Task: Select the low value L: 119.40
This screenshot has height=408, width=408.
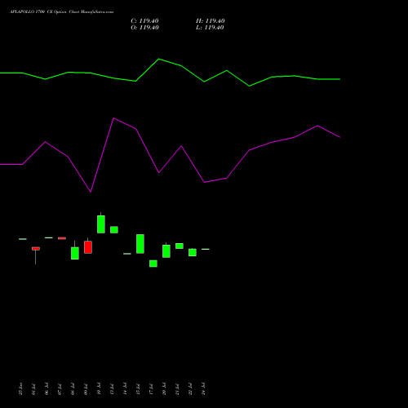Action: tap(210, 28)
